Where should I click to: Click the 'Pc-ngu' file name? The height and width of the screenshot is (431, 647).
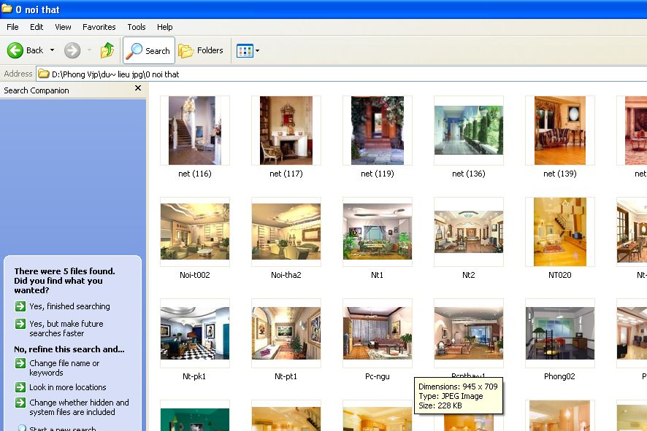pyautogui.click(x=377, y=376)
